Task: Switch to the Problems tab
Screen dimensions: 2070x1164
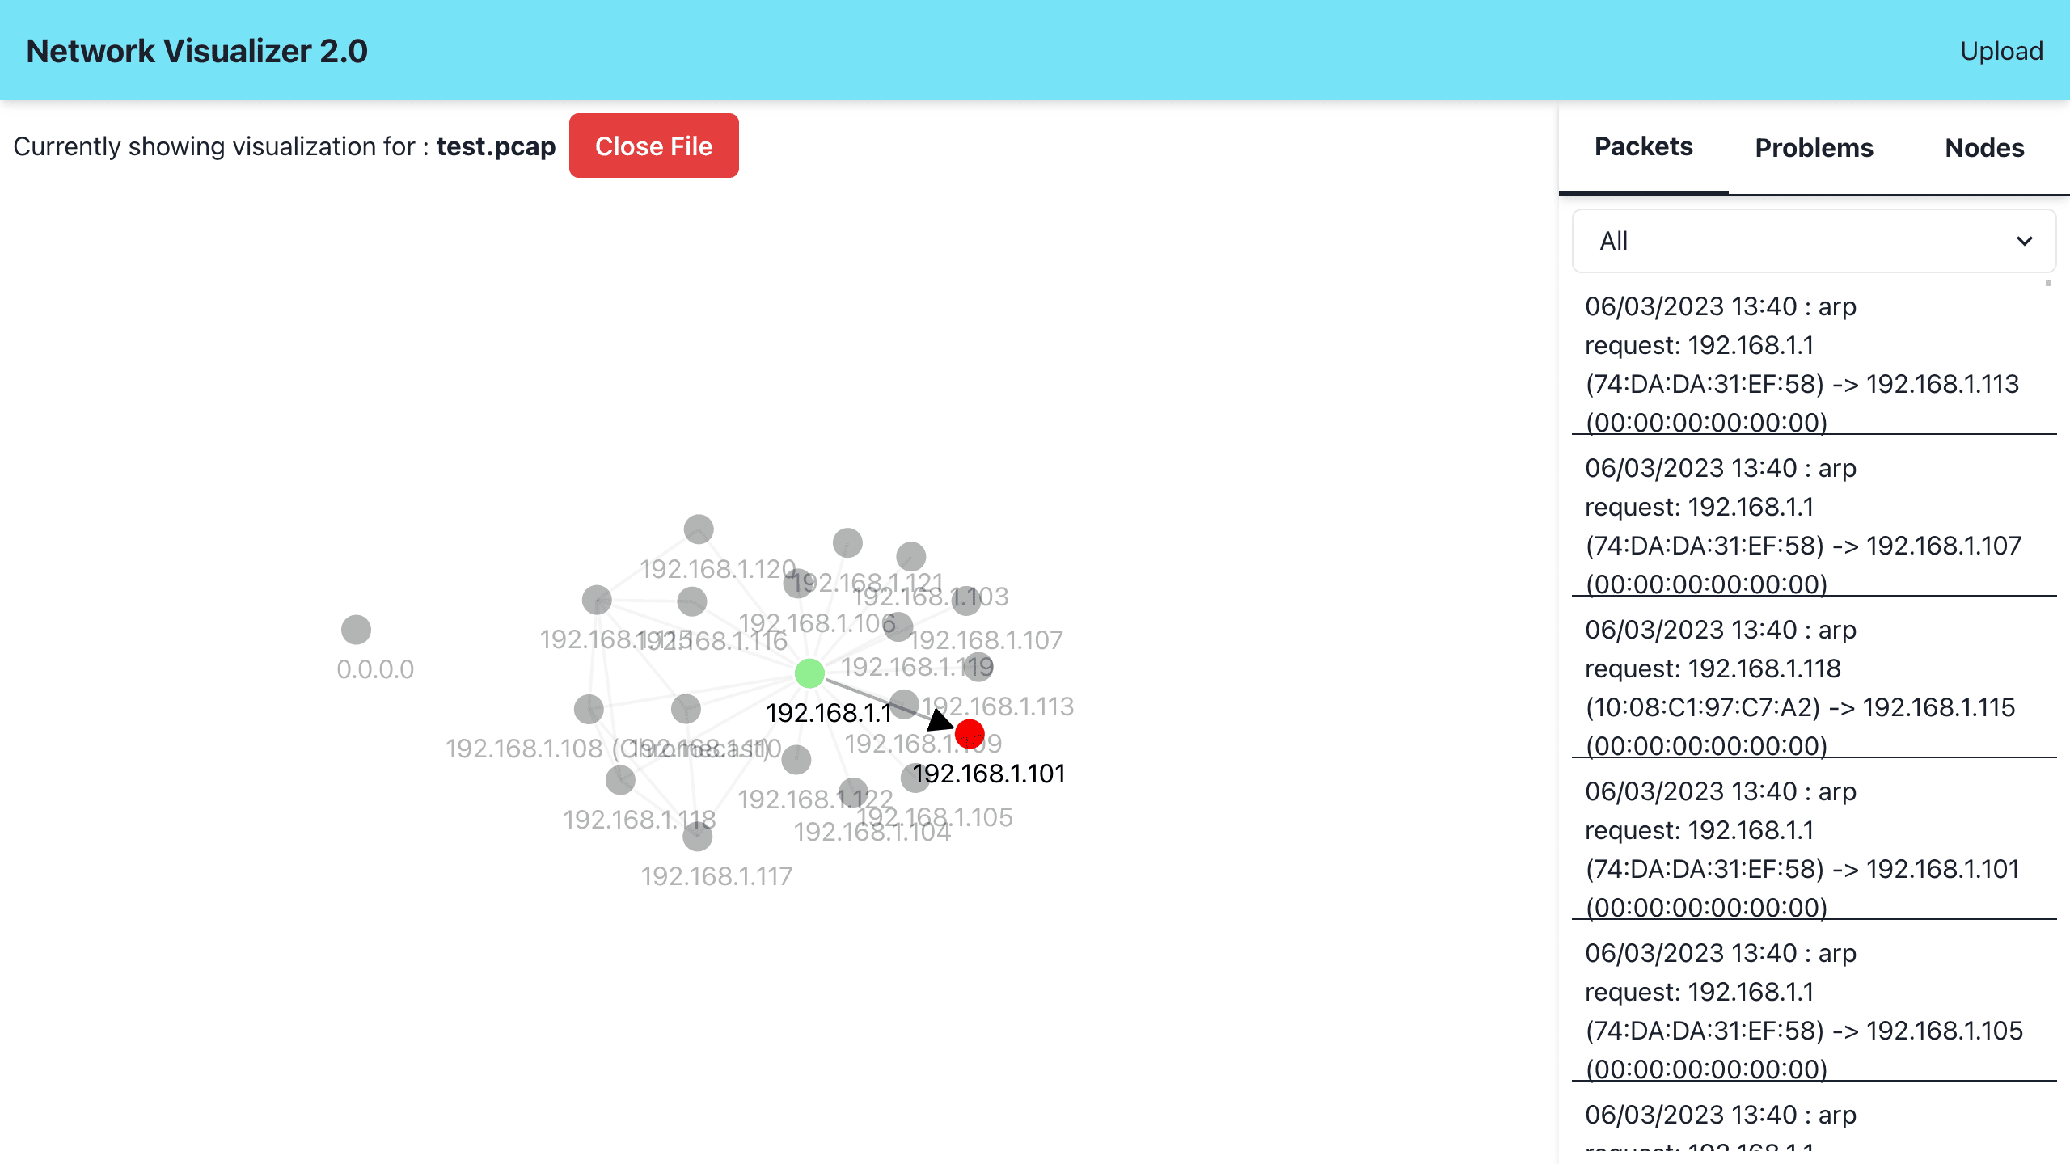Action: tap(1814, 148)
